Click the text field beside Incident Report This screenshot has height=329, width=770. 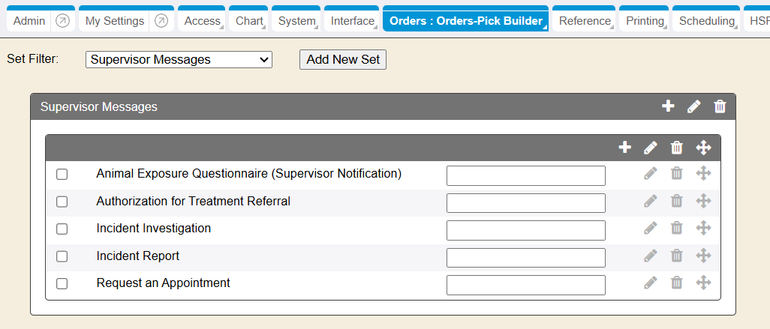525,257
